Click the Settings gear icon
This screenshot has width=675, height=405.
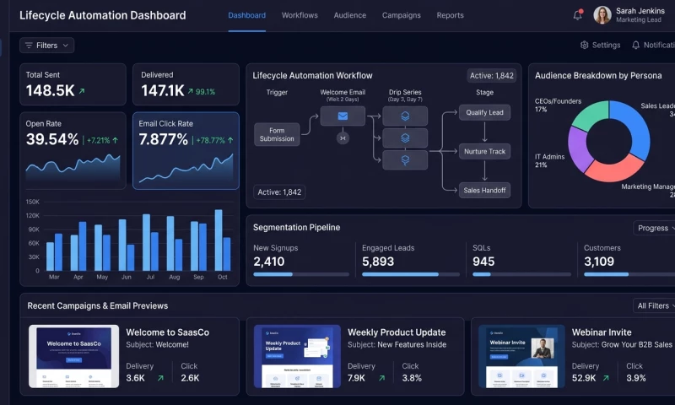584,45
